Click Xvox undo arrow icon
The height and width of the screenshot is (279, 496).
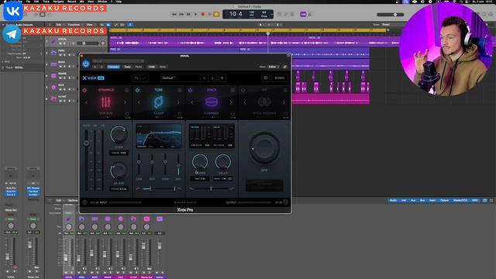(136, 77)
